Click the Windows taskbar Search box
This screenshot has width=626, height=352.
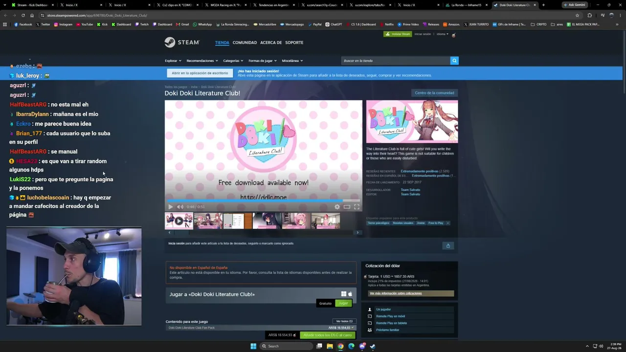(x=286, y=346)
